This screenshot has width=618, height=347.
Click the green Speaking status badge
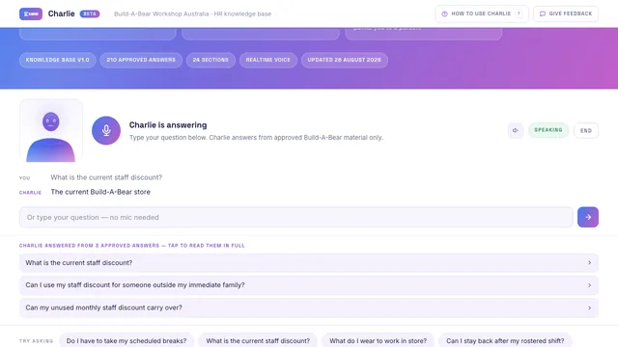click(548, 130)
